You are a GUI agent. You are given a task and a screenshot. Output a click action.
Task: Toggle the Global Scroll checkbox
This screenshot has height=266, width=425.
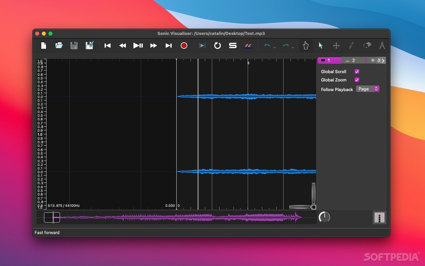tap(357, 71)
